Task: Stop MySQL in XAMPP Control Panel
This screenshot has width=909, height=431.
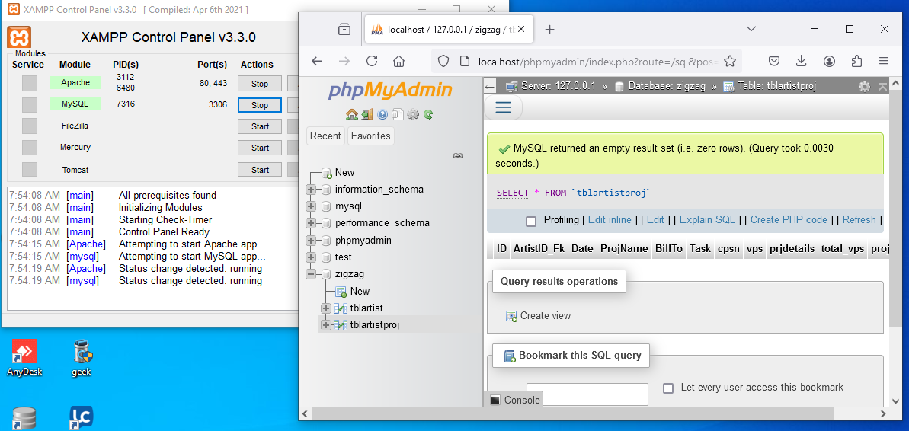Action: 260,105
